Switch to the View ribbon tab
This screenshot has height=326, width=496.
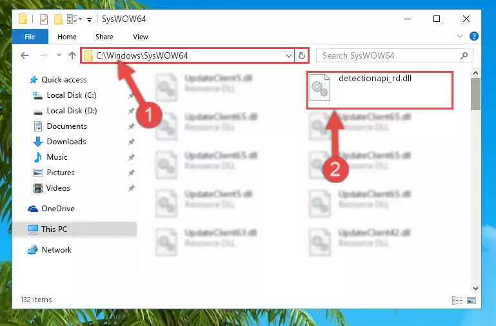(141, 37)
